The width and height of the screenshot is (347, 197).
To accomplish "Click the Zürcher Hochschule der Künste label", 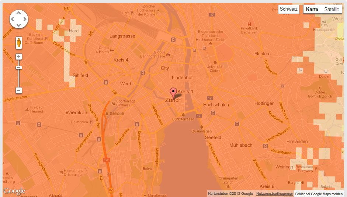I will pos(146,10).
